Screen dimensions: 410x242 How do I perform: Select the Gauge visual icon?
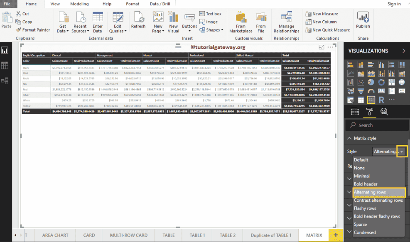click(371, 91)
